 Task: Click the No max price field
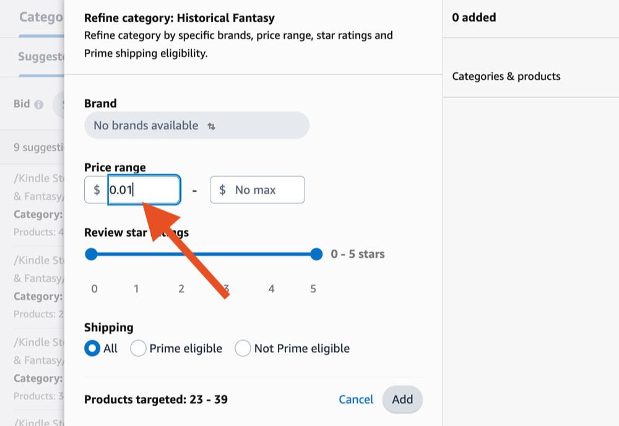(265, 190)
